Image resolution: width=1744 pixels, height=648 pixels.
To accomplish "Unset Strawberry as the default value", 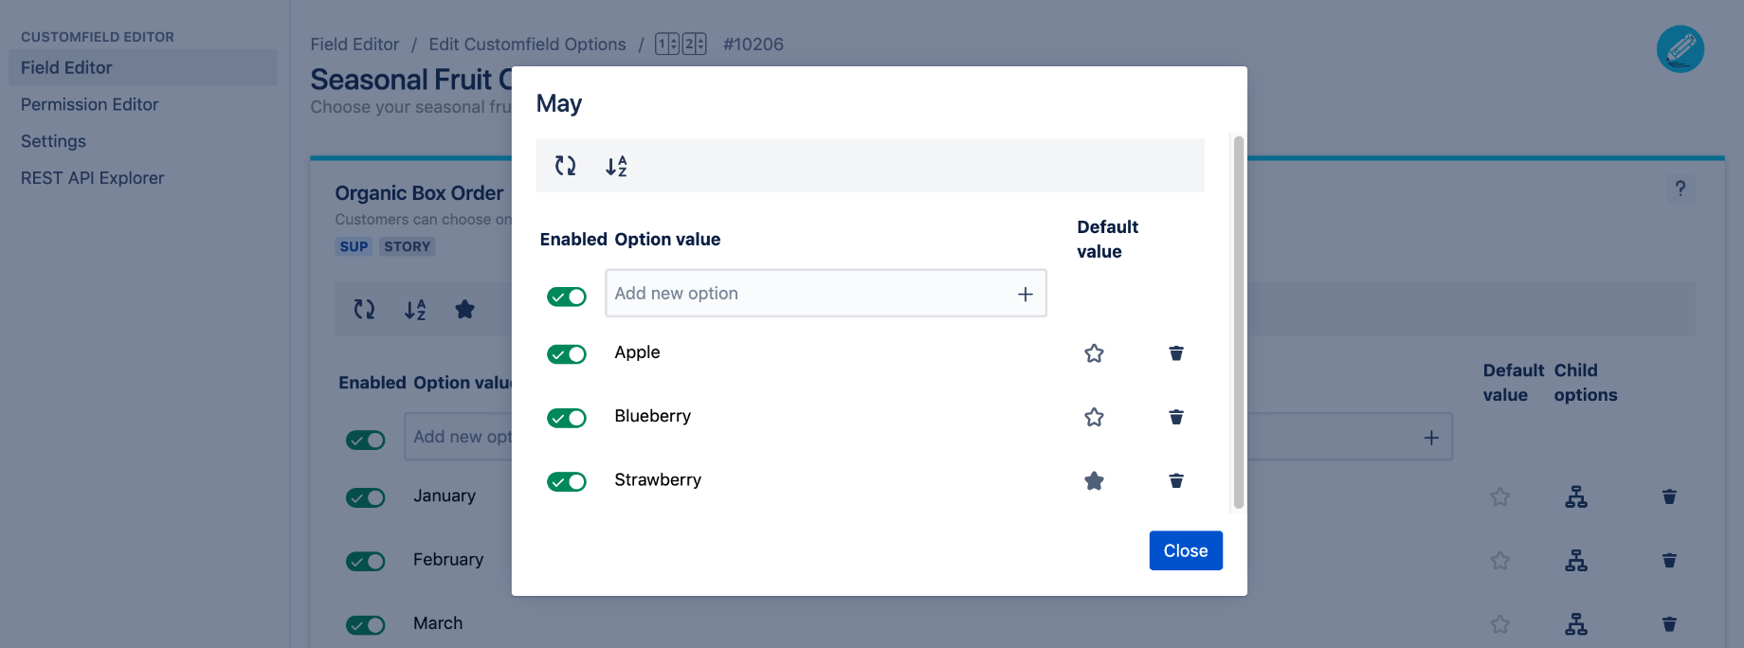I will coord(1094,480).
